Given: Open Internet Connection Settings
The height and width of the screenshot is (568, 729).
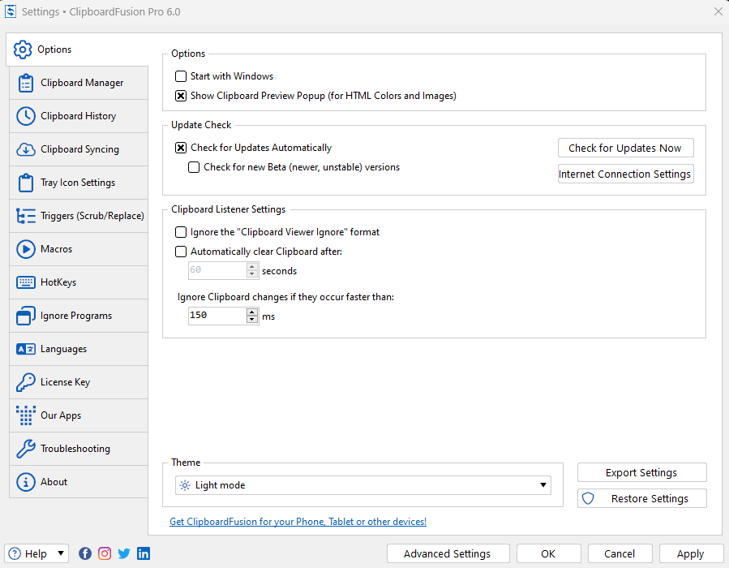Looking at the screenshot, I should 625,174.
